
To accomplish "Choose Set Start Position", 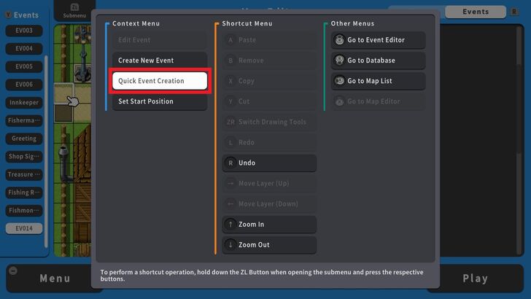I will coord(160,101).
